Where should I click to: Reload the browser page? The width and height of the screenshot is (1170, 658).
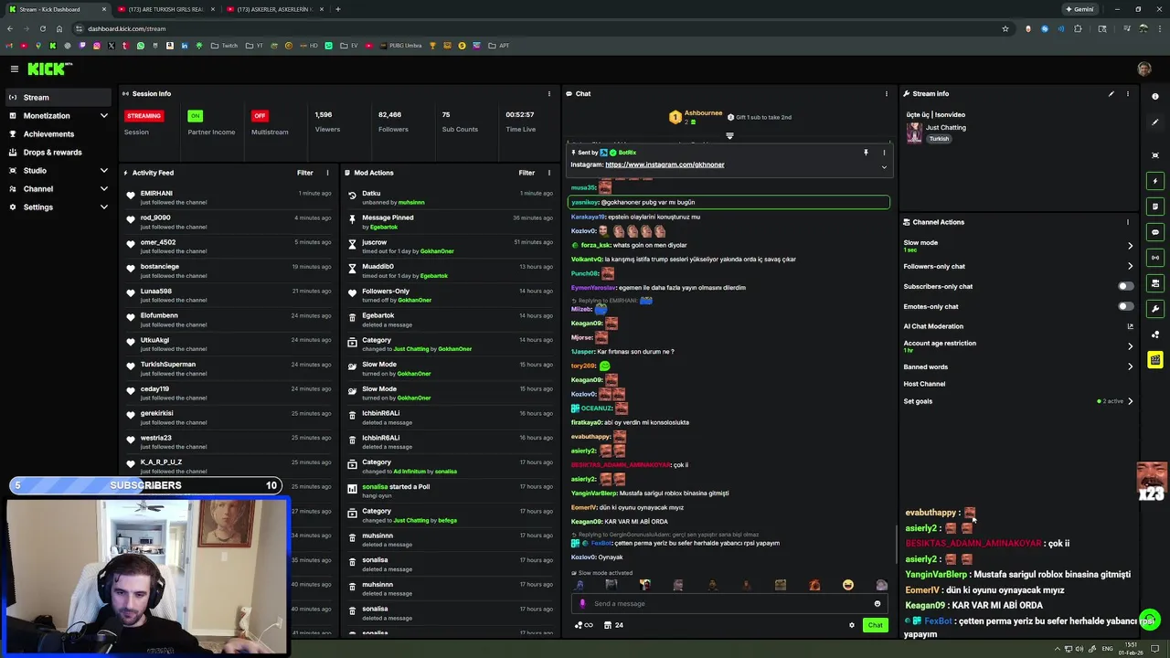coord(42,28)
